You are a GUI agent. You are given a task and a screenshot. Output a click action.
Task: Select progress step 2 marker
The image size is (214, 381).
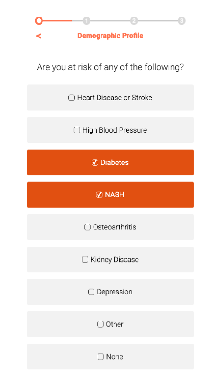[134, 21]
